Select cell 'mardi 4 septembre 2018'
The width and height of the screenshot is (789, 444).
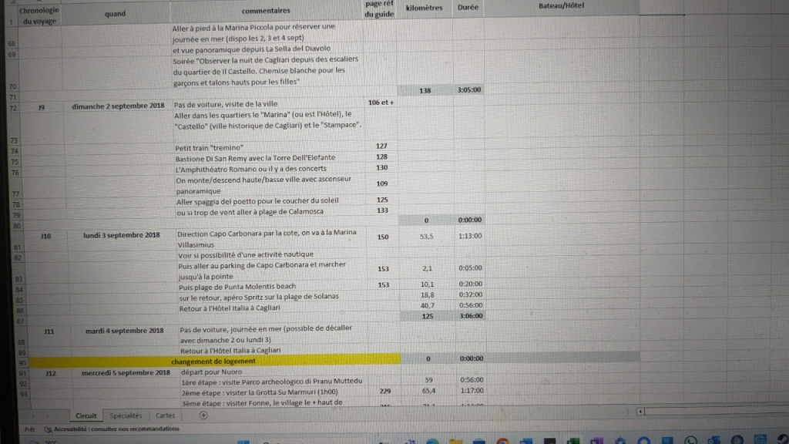coord(124,331)
